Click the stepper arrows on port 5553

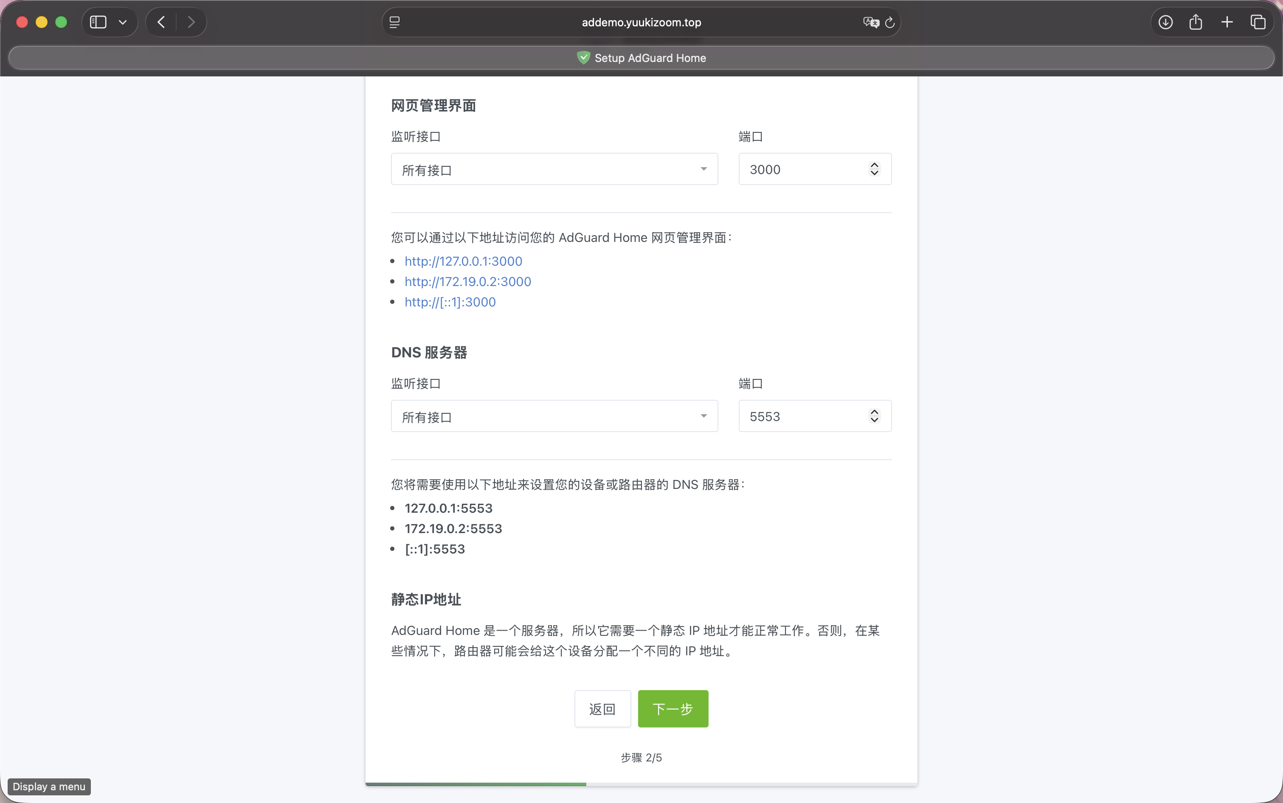click(874, 416)
